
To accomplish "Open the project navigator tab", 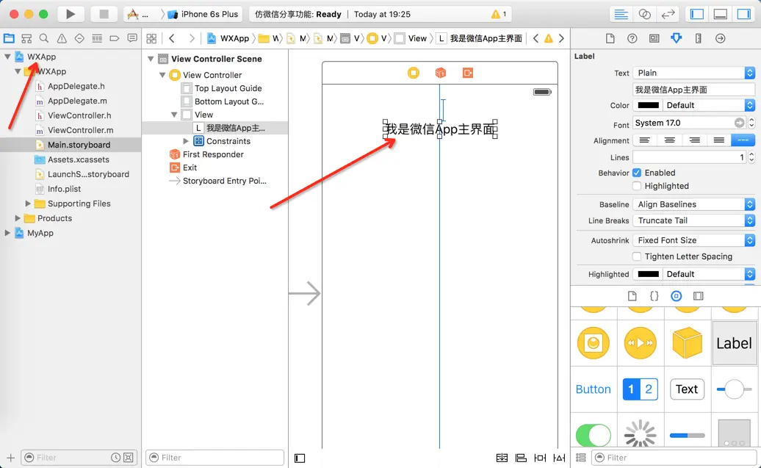I will tap(9, 38).
